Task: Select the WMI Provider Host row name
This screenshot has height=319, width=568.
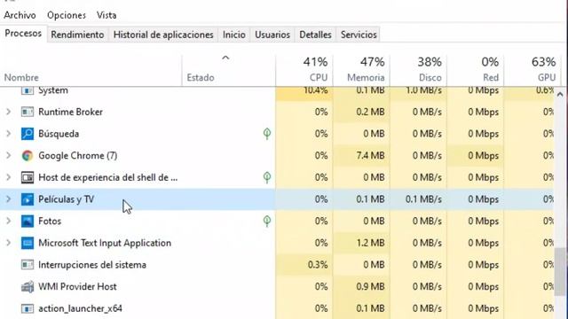Action: 77,287
